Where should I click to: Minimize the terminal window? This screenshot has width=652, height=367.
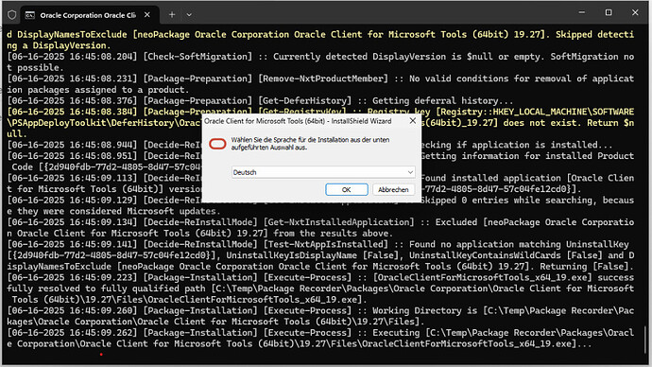pos(582,12)
